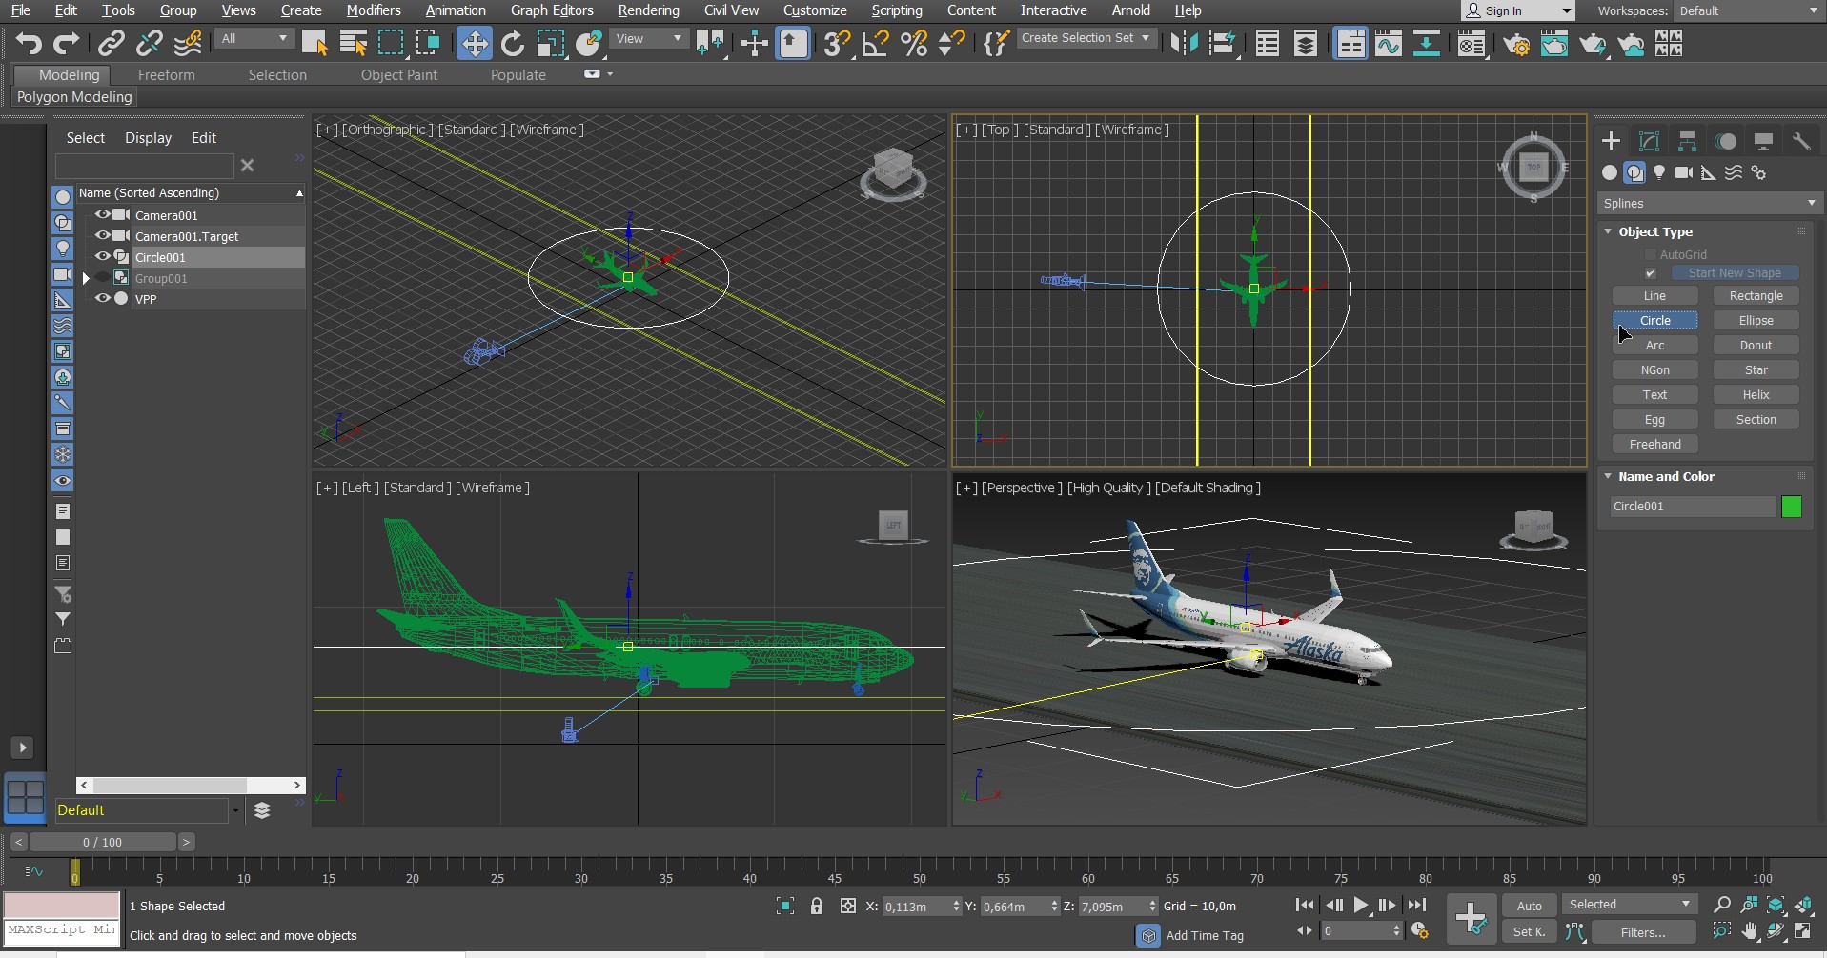Enable the AutoGrid checkbox
This screenshot has width=1827, height=958.
(x=1651, y=254)
